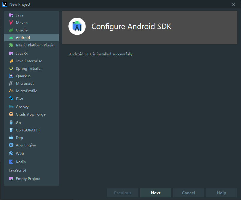This screenshot has width=241, height=200.
Task: Click the Next button
Action: pos(155,193)
